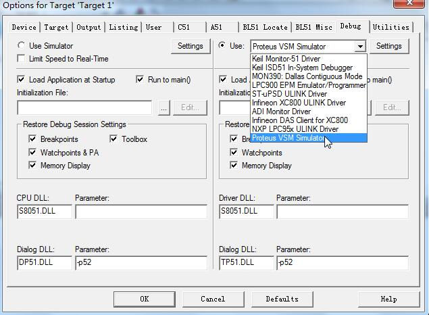
Task: Open the BL51 Misc tab
Action: pyautogui.click(x=314, y=27)
